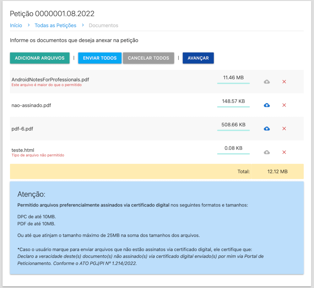The width and height of the screenshot is (314, 288).
Task: Delete nao-assinado.pdf via red X icon
Action: pyautogui.click(x=284, y=105)
